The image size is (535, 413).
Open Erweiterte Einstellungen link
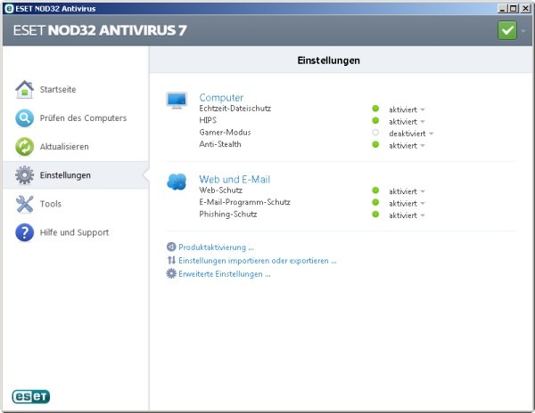(x=224, y=274)
